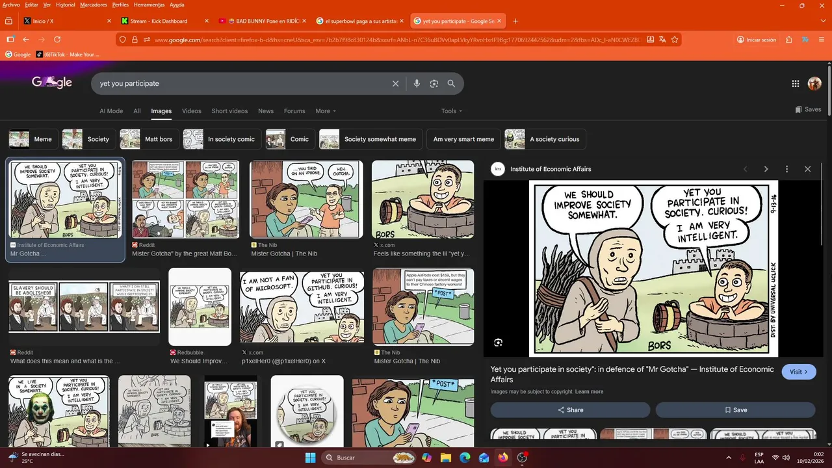Expand the More dropdown
This screenshot has height=468, width=832.
[x=326, y=111]
